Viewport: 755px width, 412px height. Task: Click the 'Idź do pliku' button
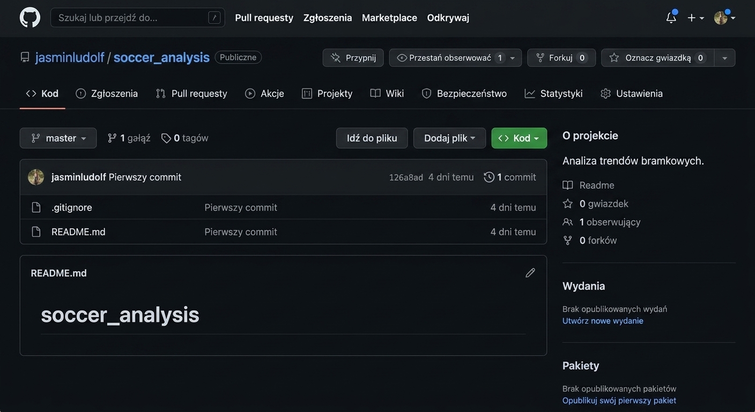click(372, 138)
